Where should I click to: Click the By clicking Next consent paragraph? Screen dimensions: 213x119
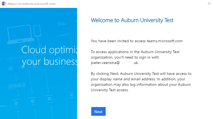tap(141, 82)
